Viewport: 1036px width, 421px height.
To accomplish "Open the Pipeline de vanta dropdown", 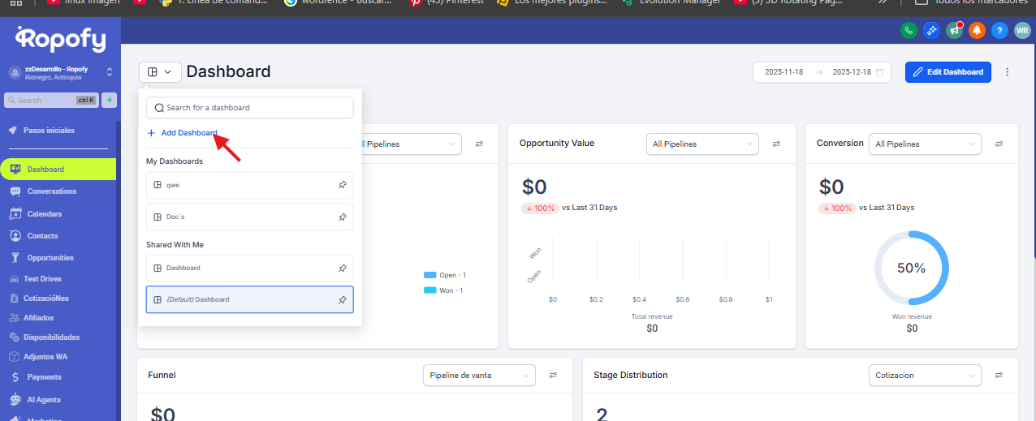I will click(x=479, y=375).
